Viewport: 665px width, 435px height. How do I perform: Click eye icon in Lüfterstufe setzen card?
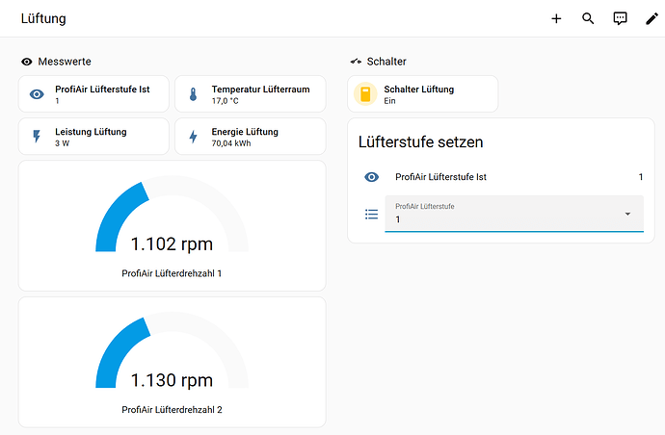coord(371,177)
